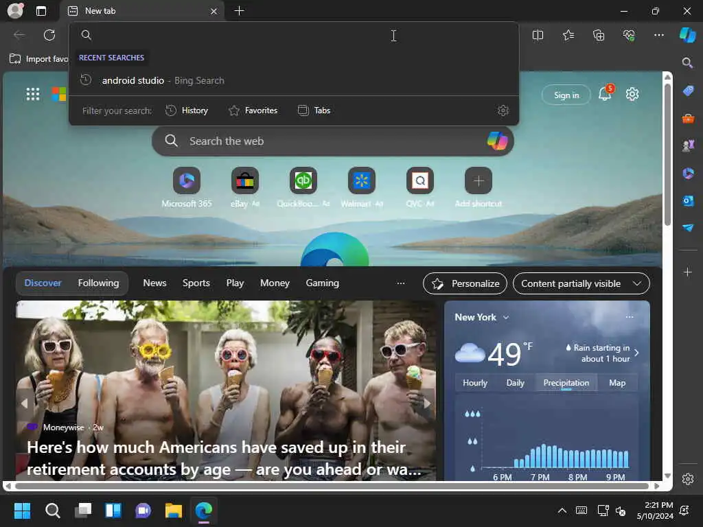Open rain starting forecast chevron
Screen dimensions: 703x527
tap(636, 353)
